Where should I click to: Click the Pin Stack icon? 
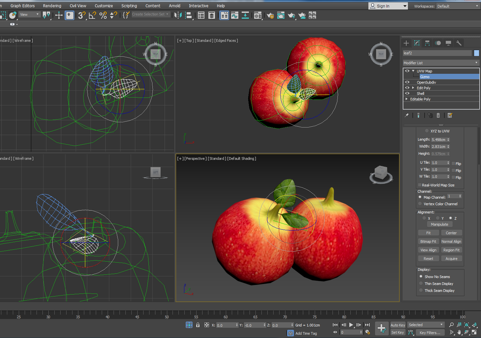tap(407, 115)
